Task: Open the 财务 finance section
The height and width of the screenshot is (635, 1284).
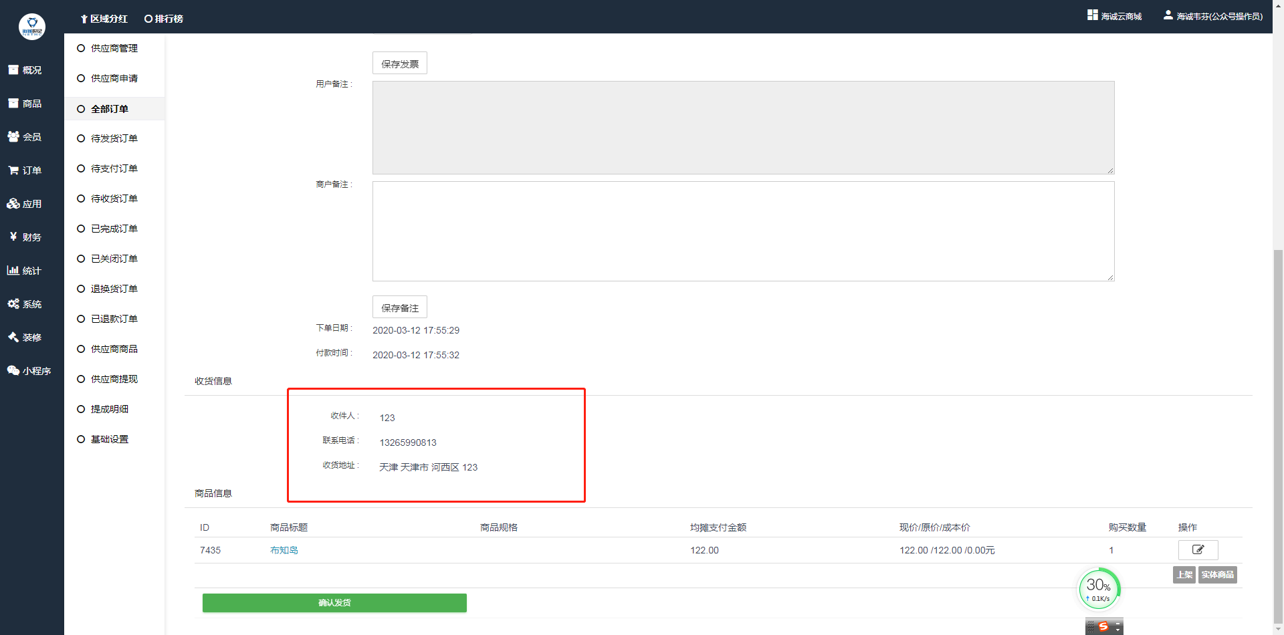Action: (x=25, y=237)
